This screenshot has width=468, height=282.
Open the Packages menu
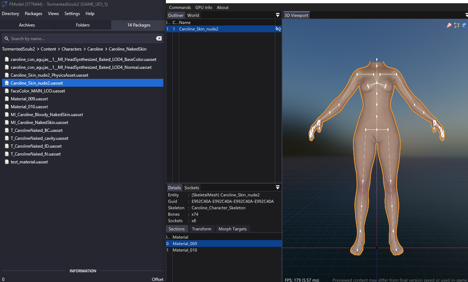coord(33,14)
